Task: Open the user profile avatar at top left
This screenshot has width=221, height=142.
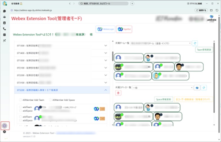Action: [x=4, y=3]
